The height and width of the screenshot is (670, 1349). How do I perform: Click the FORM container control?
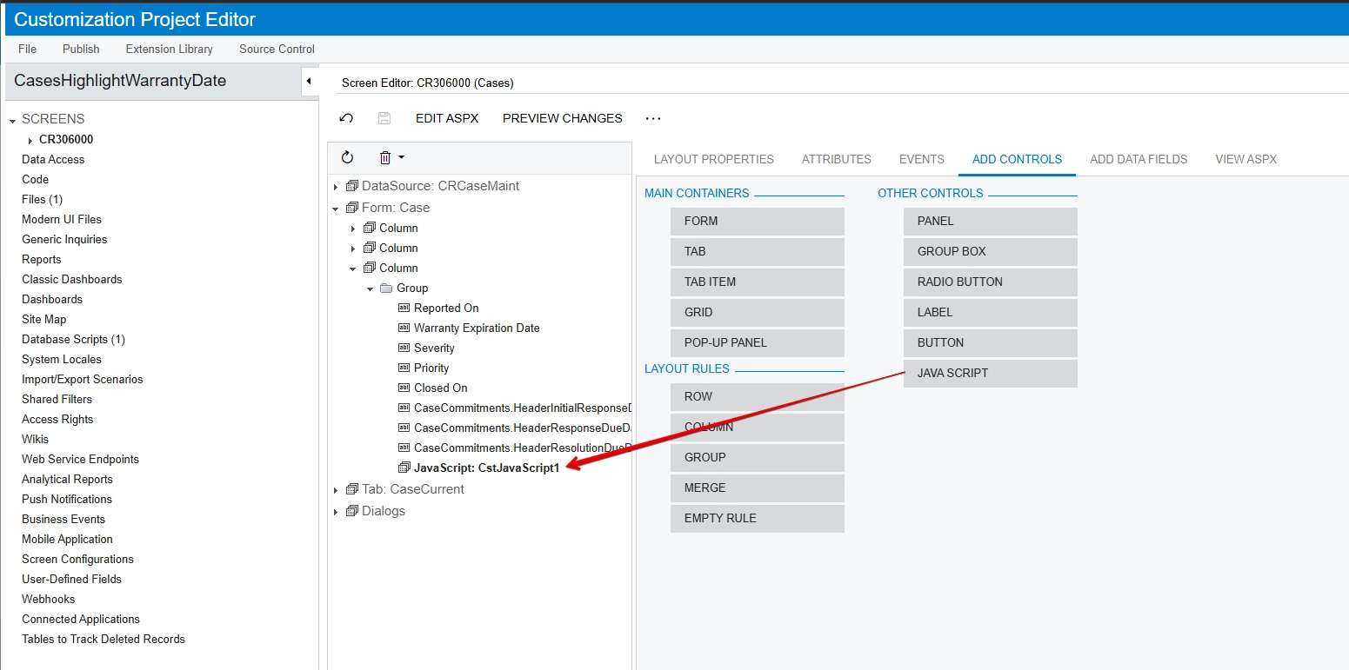click(x=758, y=221)
